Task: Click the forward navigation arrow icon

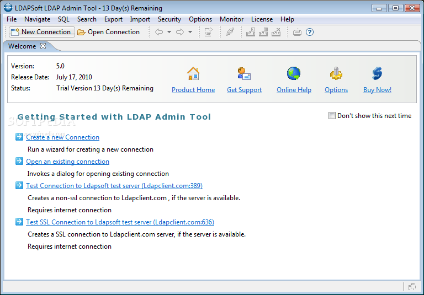Action: (x=180, y=32)
